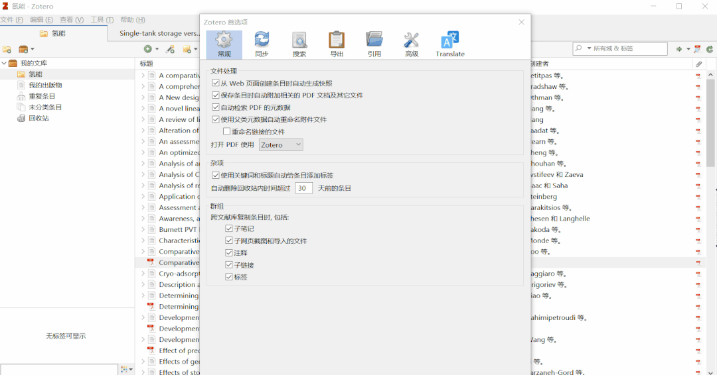Open the Translate preferences pane

[x=450, y=44]
